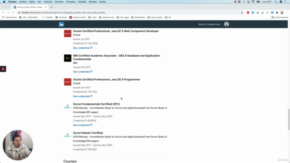This screenshot has height=163, width=290.
Task: Click the Oracle Certified Professional Java SE 6 title
Action: 106,80
